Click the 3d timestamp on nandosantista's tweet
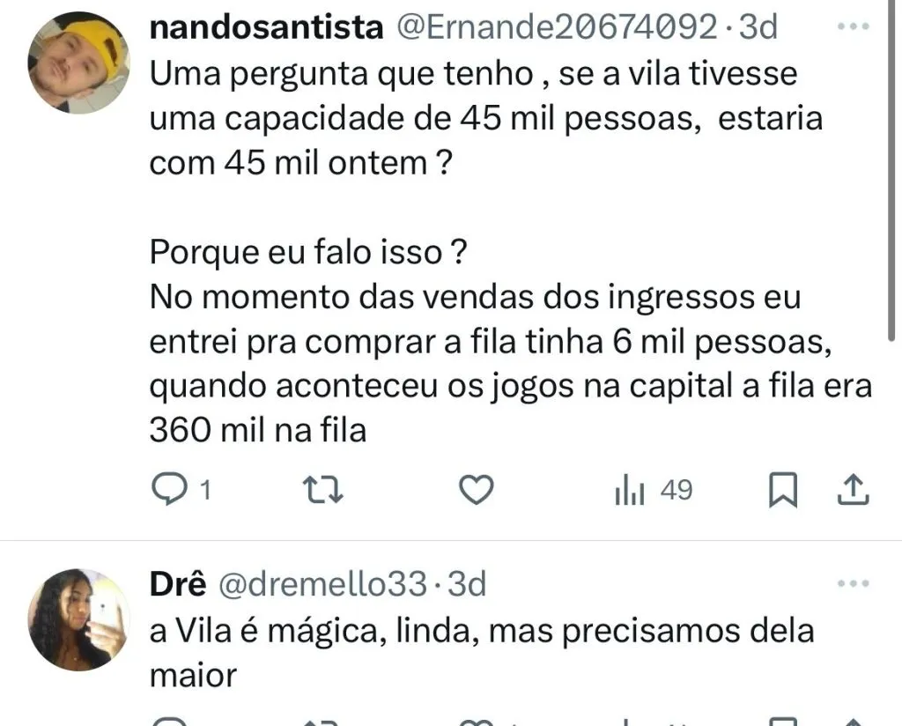This screenshot has height=726, width=902. tap(758, 27)
